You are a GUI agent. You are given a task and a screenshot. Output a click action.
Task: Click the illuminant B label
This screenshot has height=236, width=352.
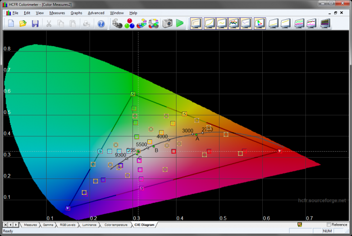pos(157,150)
